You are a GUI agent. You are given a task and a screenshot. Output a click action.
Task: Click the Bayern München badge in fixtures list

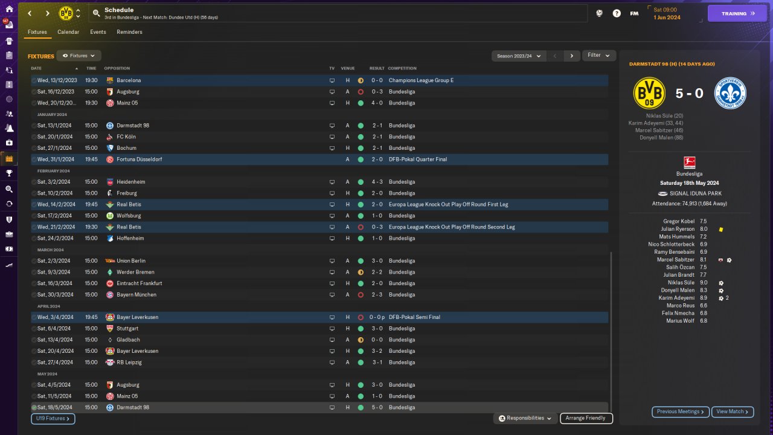pos(109,295)
